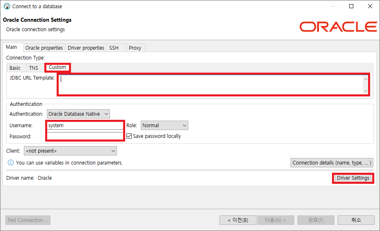Click the info icon beside variables hint

tap(11, 162)
